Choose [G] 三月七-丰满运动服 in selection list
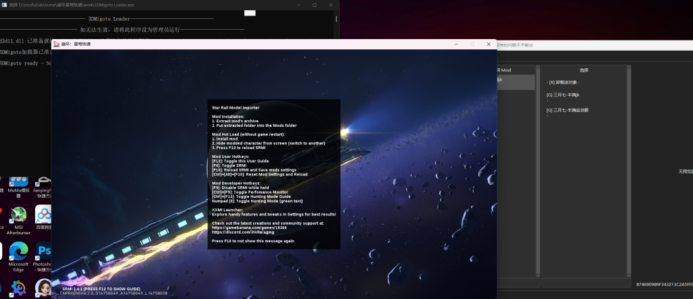Screen dimensions: 693x299 [x=568, y=110]
